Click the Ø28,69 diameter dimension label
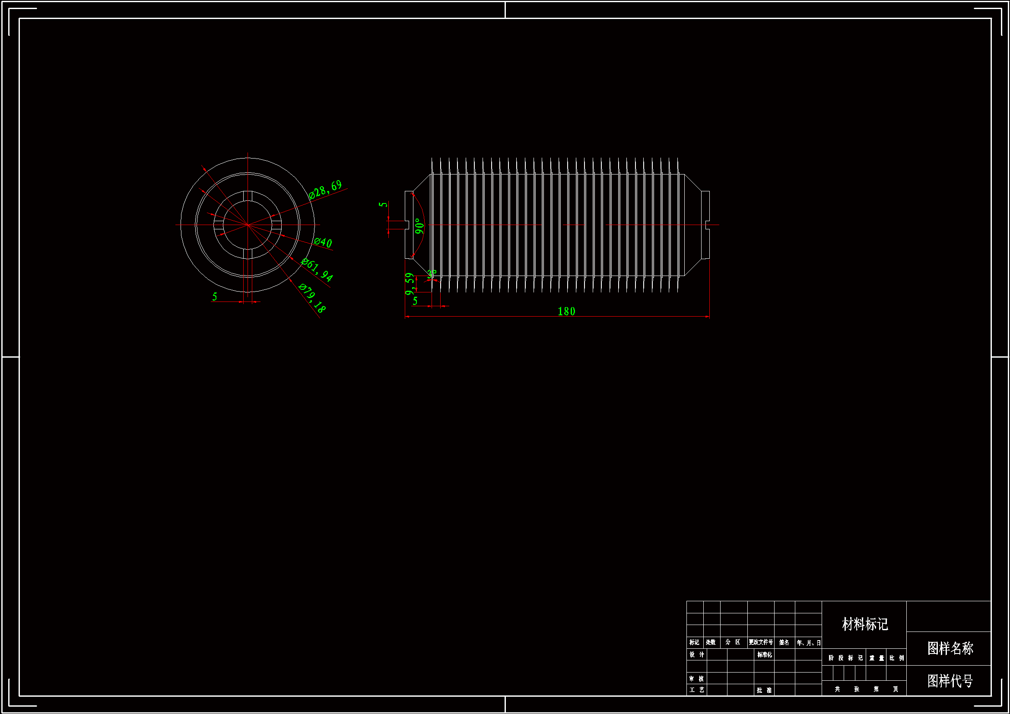This screenshot has width=1010, height=714. pyautogui.click(x=326, y=189)
